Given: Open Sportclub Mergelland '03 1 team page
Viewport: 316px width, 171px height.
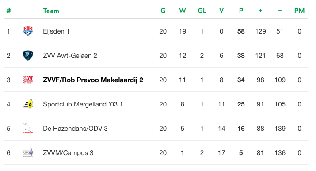Looking at the screenshot, I should (x=83, y=104).
